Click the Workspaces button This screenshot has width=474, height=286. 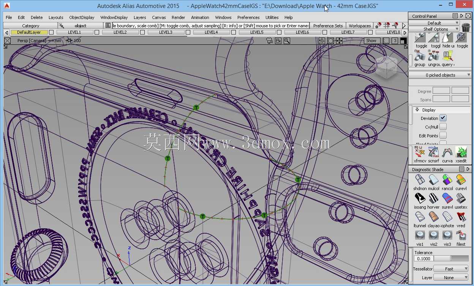point(360,26)
